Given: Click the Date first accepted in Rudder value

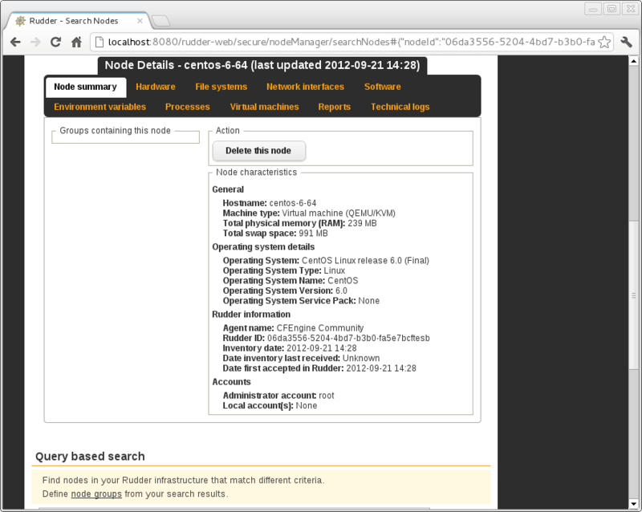Looking at the screenshot, I should [381, 368].
